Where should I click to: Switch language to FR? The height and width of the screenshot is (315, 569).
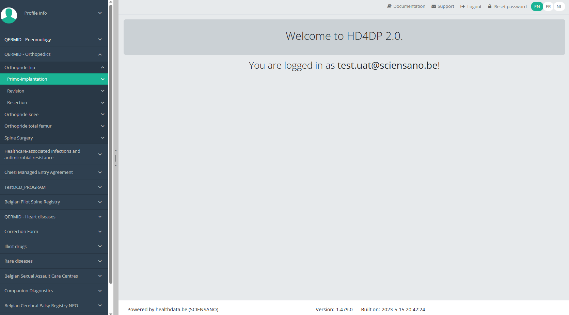point(548,6)
